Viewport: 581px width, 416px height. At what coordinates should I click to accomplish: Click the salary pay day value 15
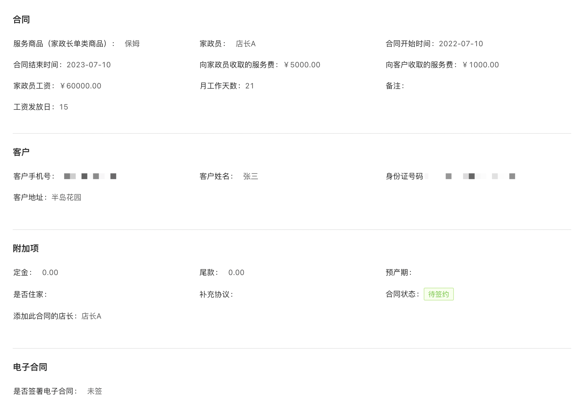pos(64,107)
